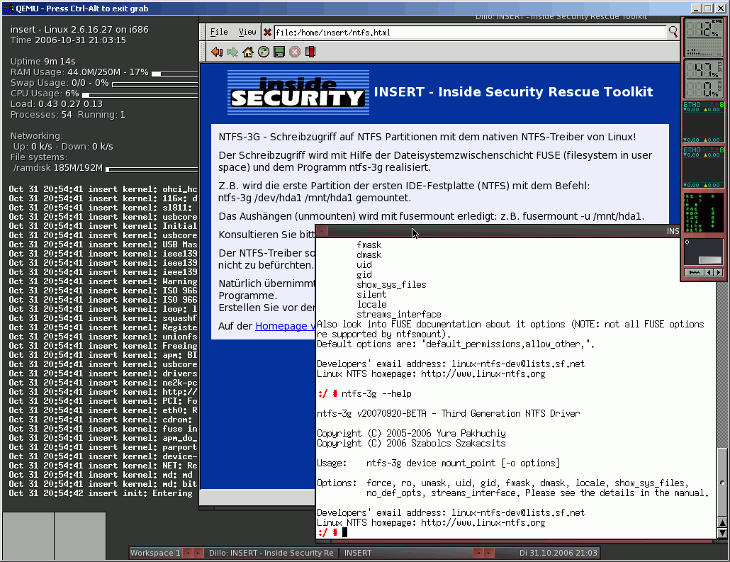This screenshot has width=730, height=562.
Task: Follow the Homepage link on page
Action: coord(284,326)
